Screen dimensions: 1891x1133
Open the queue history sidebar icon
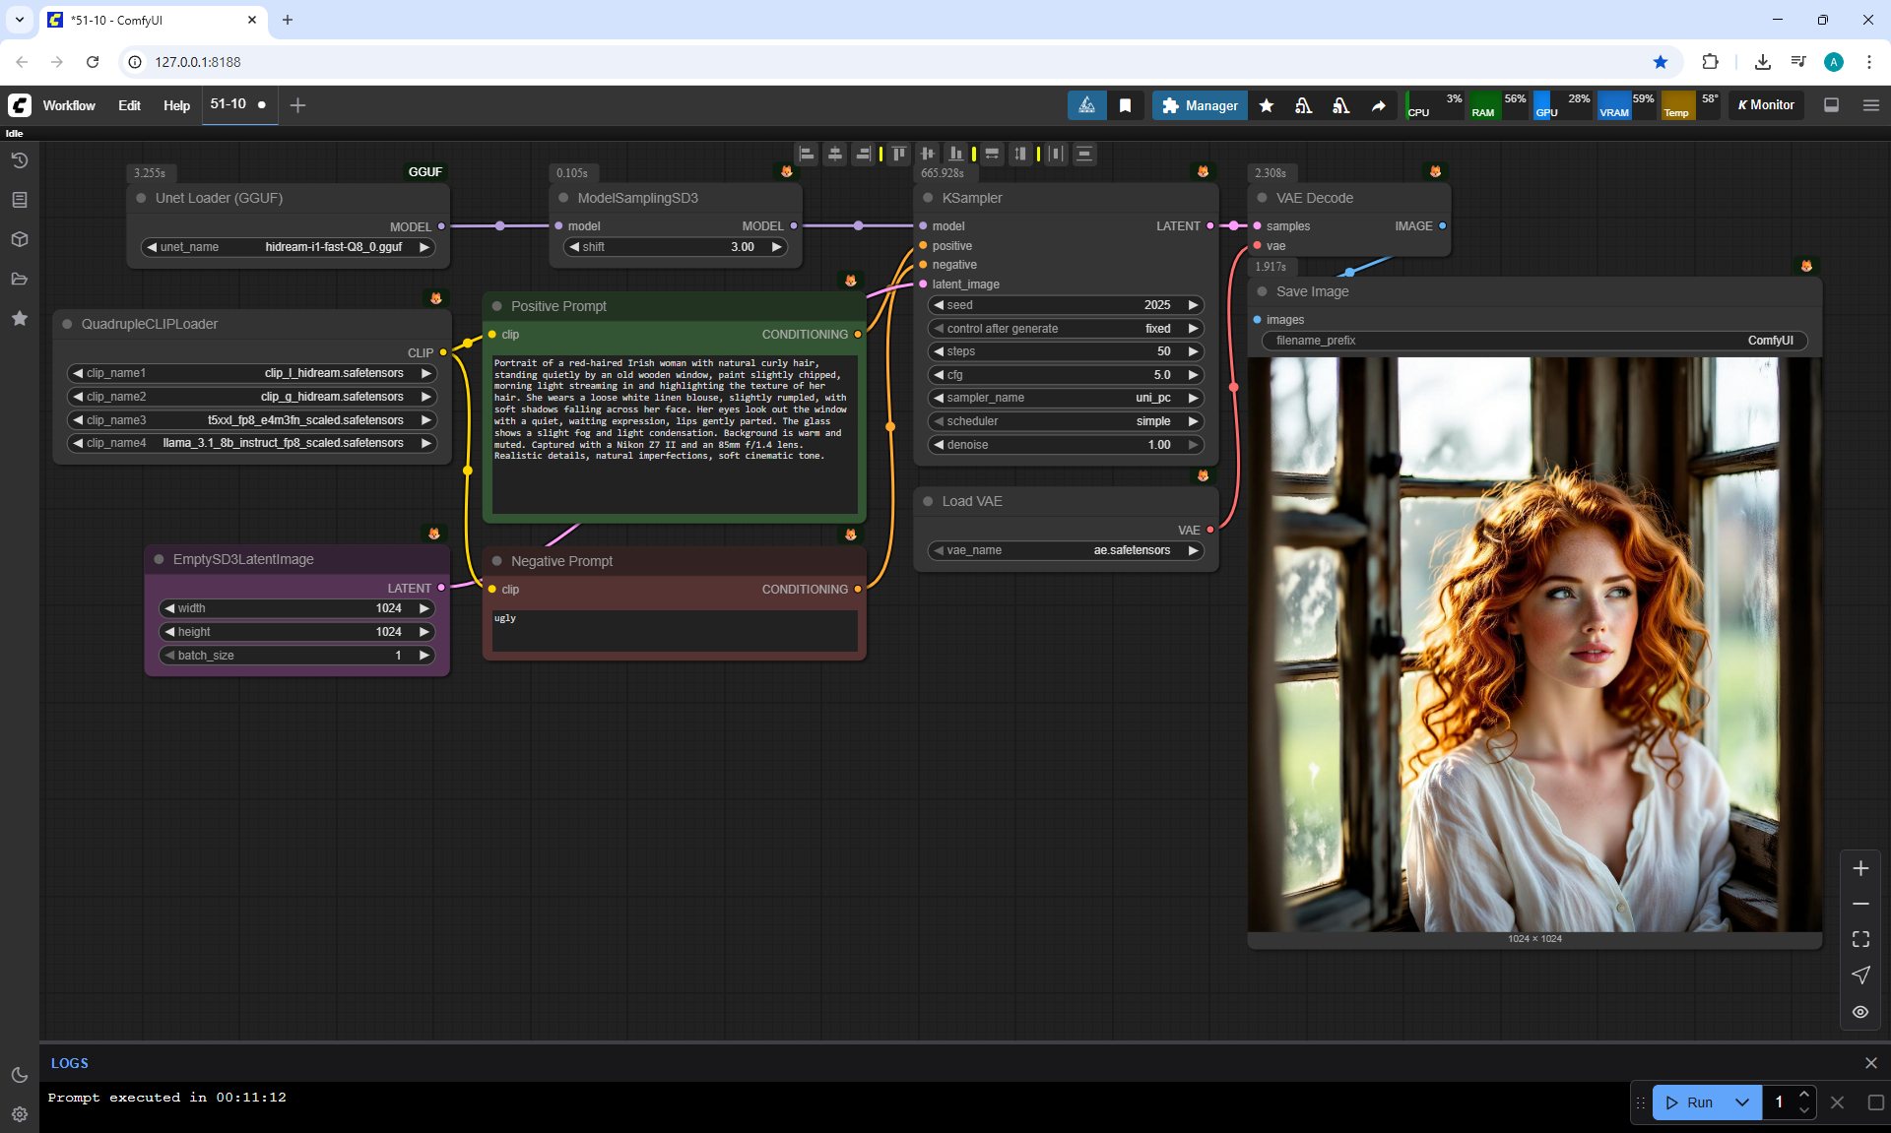(19, 160)
